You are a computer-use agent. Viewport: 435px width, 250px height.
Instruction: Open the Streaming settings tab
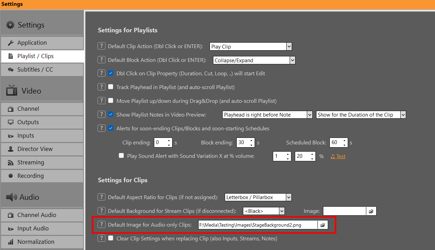coord(42,162)
